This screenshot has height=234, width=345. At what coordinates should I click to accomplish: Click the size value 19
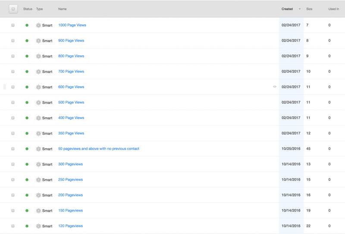click(308, 210)
